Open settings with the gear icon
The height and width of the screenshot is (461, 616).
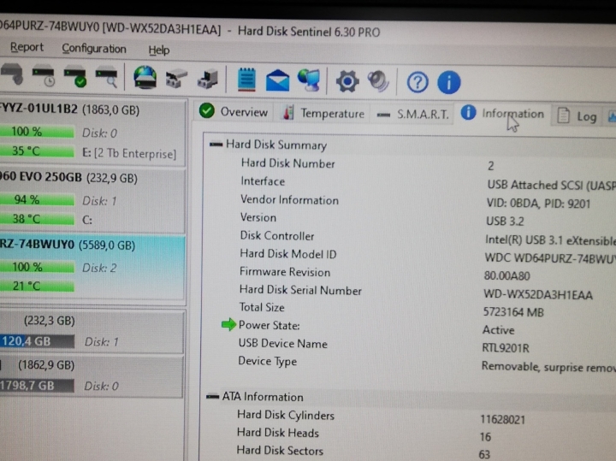347,81
